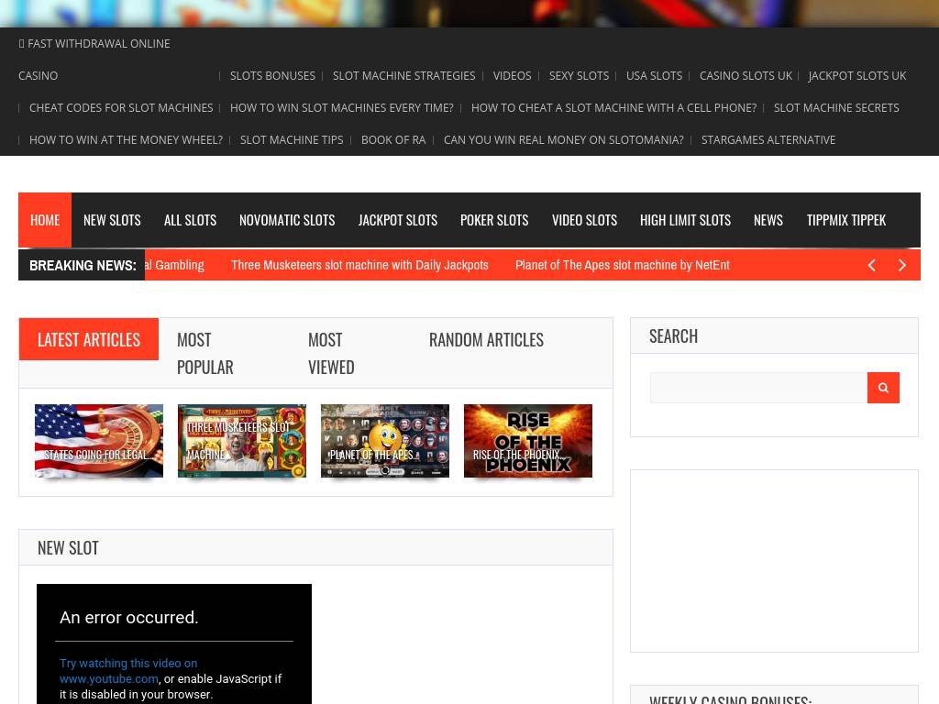Image resolution: width=939 pixels, height=704 pixels.
Task: Click inside the search text field
Action: click(758, 388)
